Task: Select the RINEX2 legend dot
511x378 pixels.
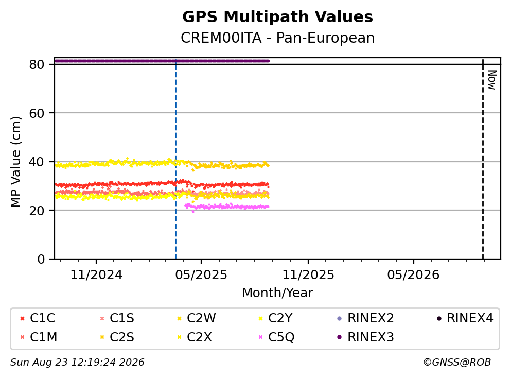Action: click(x=339, y=318)
